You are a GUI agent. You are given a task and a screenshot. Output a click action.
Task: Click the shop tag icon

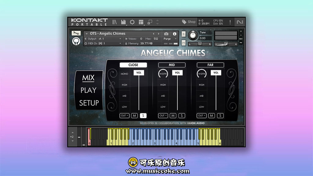184,22
